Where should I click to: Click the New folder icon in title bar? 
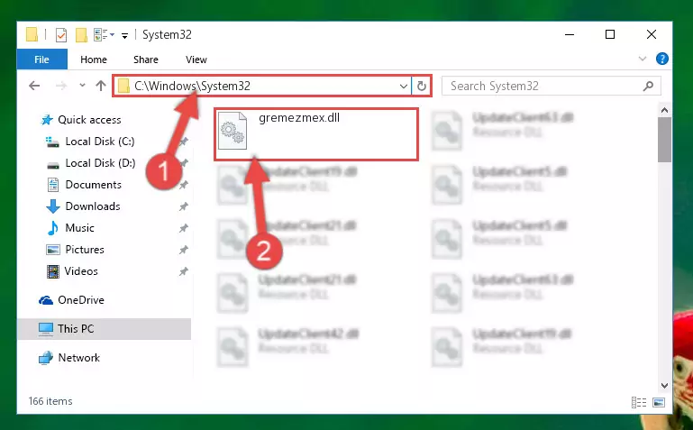81,34
